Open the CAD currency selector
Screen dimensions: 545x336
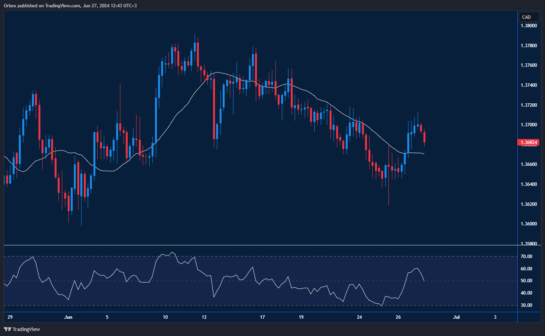click(528, 17)
